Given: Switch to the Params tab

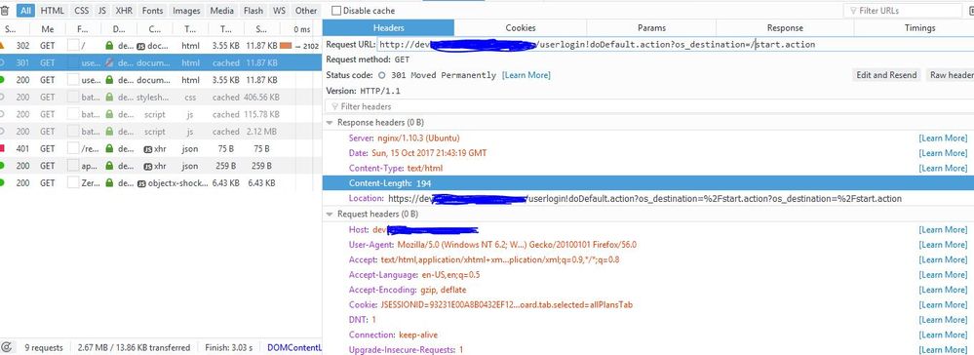Looking at the screenshot, I should coord(651,28).
